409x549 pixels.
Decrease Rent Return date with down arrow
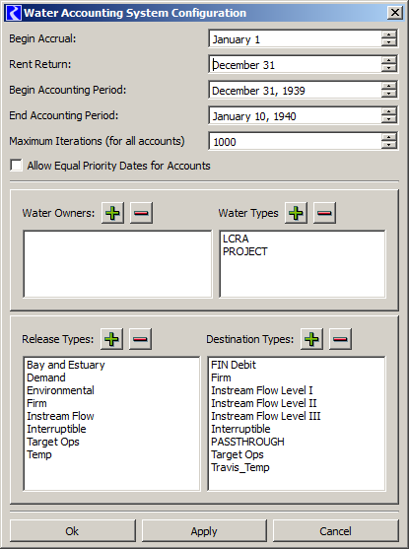click(x=388, y=68)
